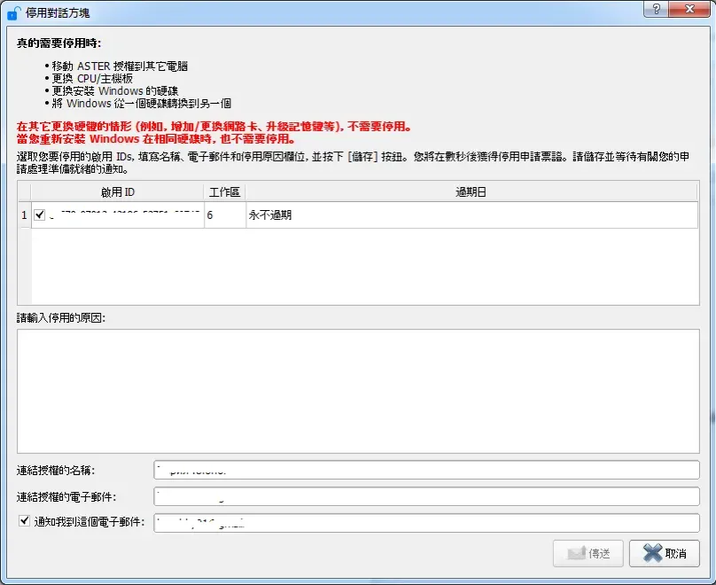Click the row number 1 cell in the table

23,214
